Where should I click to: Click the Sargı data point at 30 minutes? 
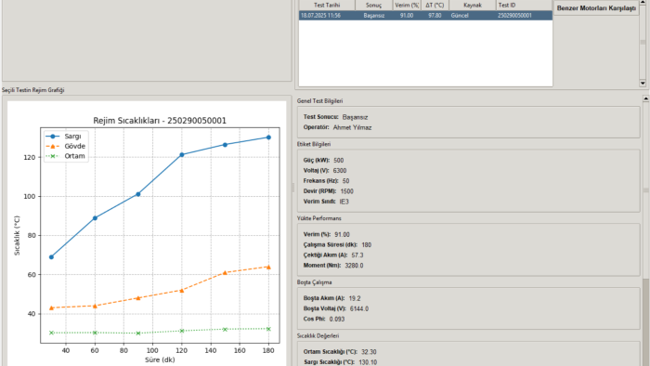point(51,257)
